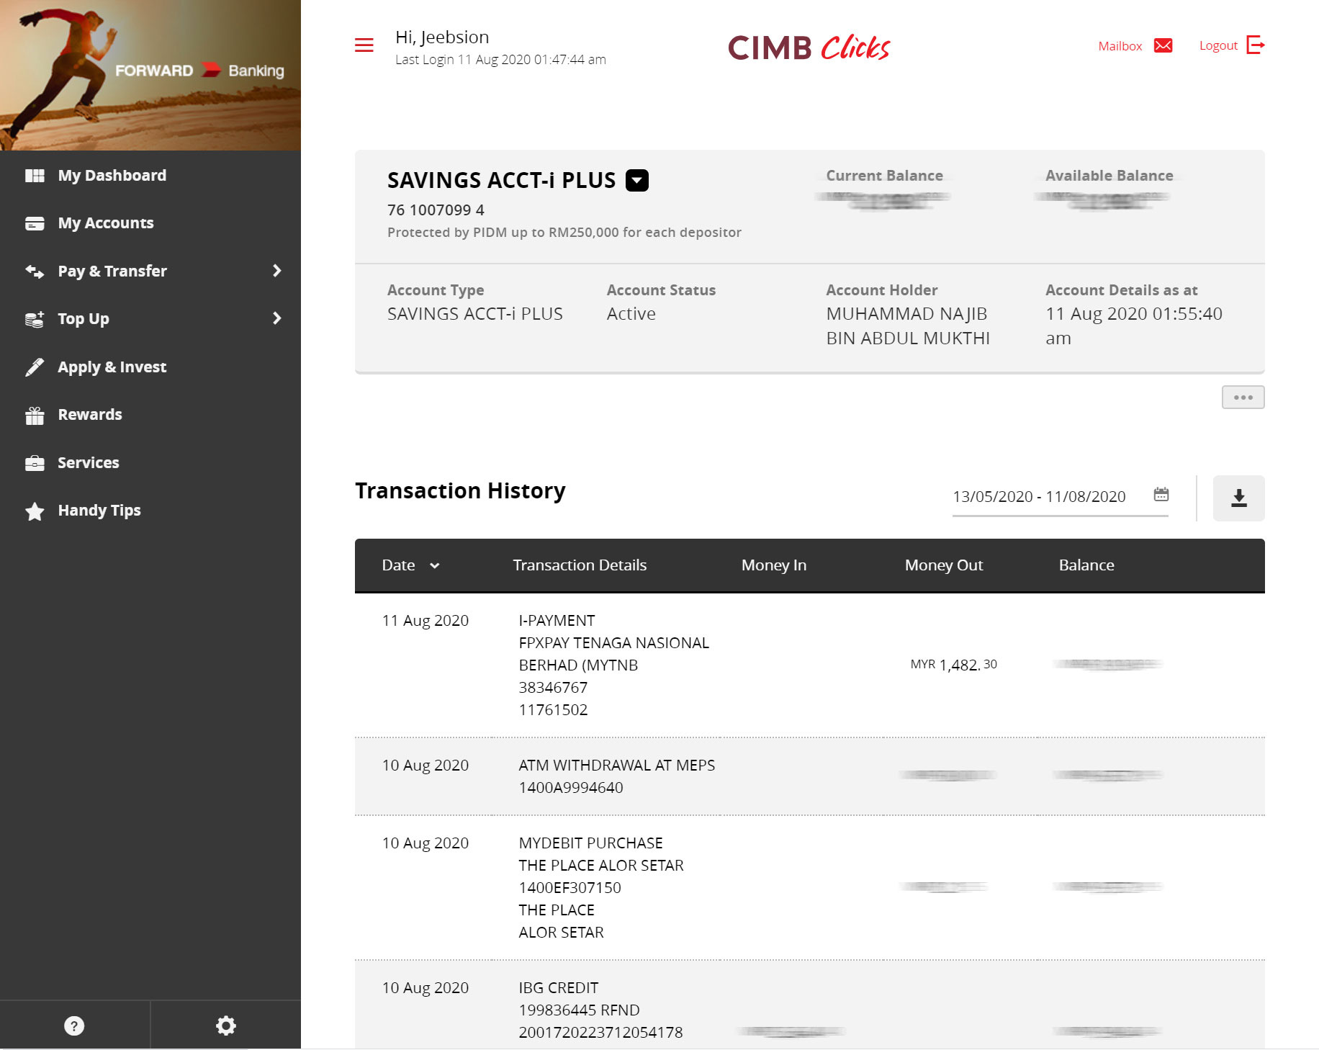Click the Top Up coins icon
Image resolution: width=1319 pixels, height=1050 pixels.
coord(35,319)
